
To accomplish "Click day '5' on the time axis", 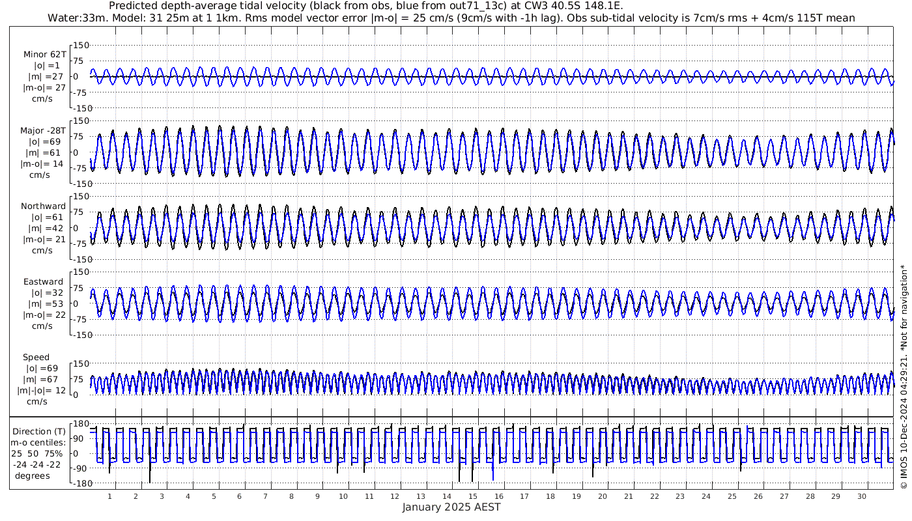I will pyautogui.click(x=214, y=496).
